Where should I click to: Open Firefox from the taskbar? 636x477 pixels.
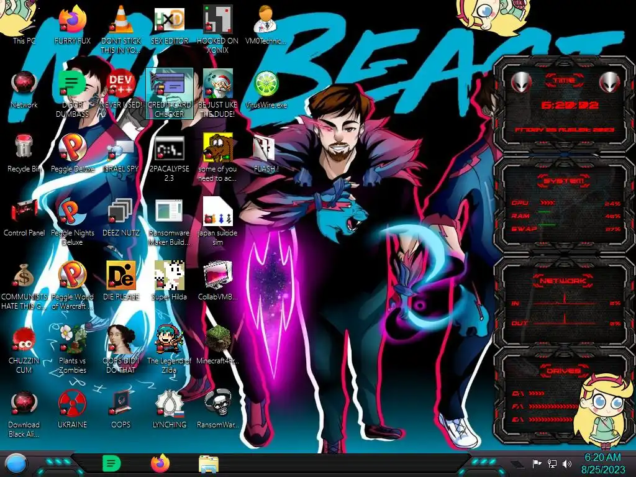(x=160, y=463)
